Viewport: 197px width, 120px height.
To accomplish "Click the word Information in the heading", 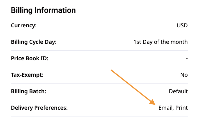I will pos(55,10).
